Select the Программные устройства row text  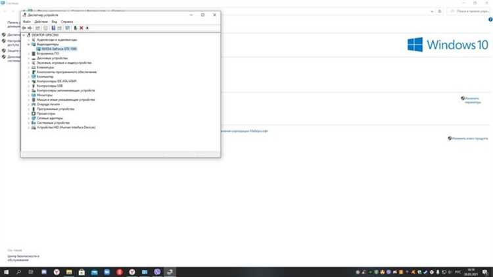55,109
